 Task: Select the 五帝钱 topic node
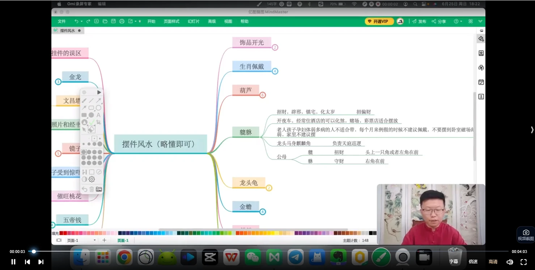pos(72,220)
